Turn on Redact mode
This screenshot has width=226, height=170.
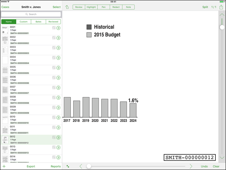click(116, 7)
